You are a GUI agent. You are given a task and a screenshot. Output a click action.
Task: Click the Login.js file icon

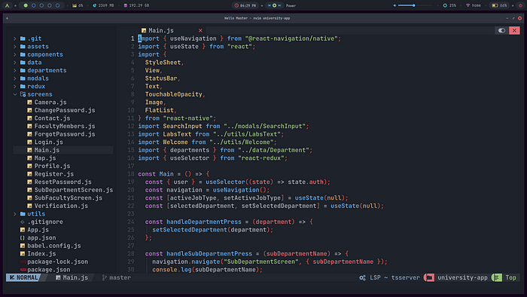pos(29,142)
